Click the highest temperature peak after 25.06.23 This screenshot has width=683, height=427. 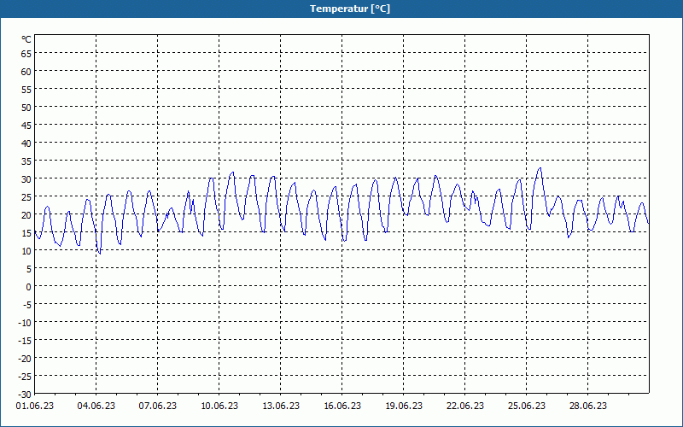pyautogui.click(x=540, y=168)
